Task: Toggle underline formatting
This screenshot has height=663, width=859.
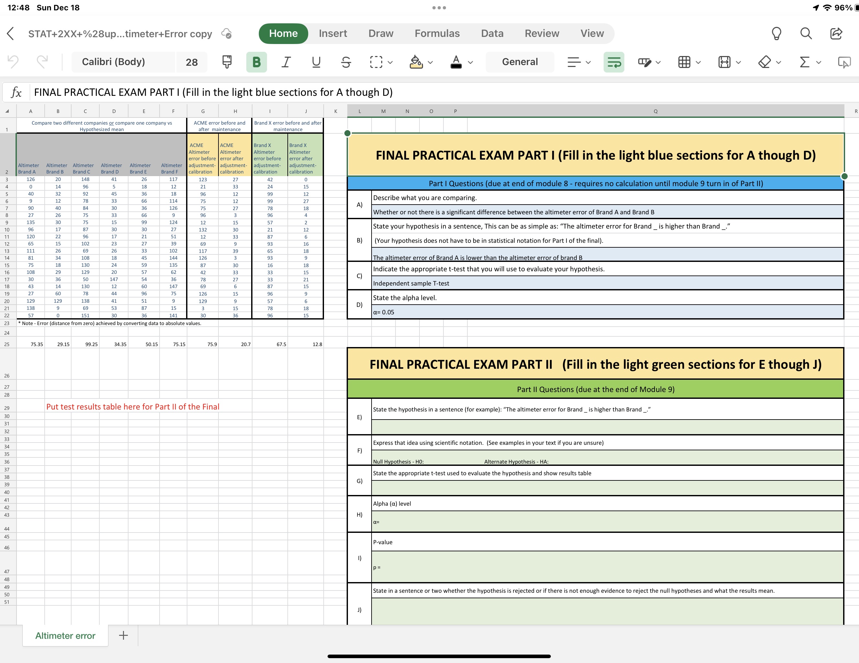Action: click(x=316, y=62)
